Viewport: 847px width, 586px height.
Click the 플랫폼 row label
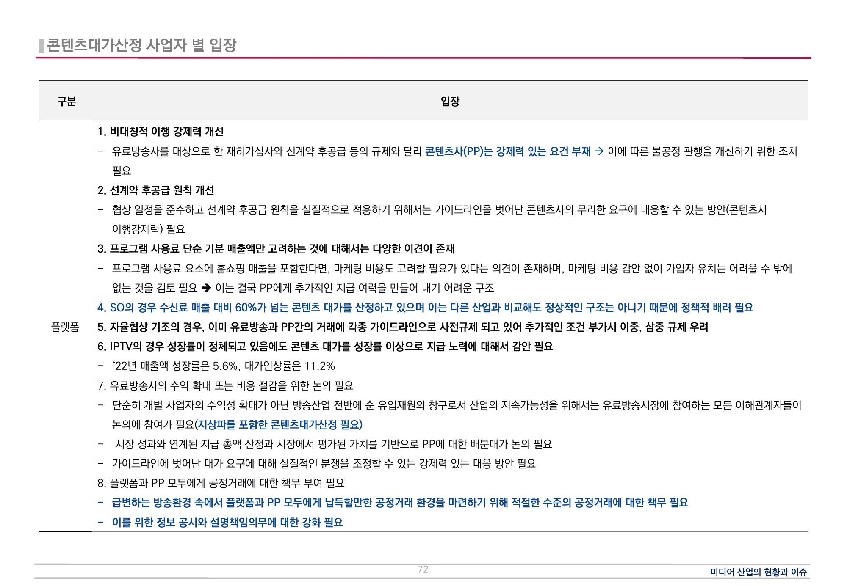click(x=65, y=327)
